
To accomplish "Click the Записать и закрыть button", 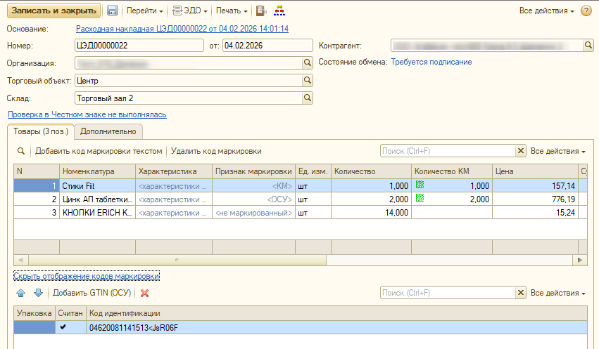I will tap(53, 11).
